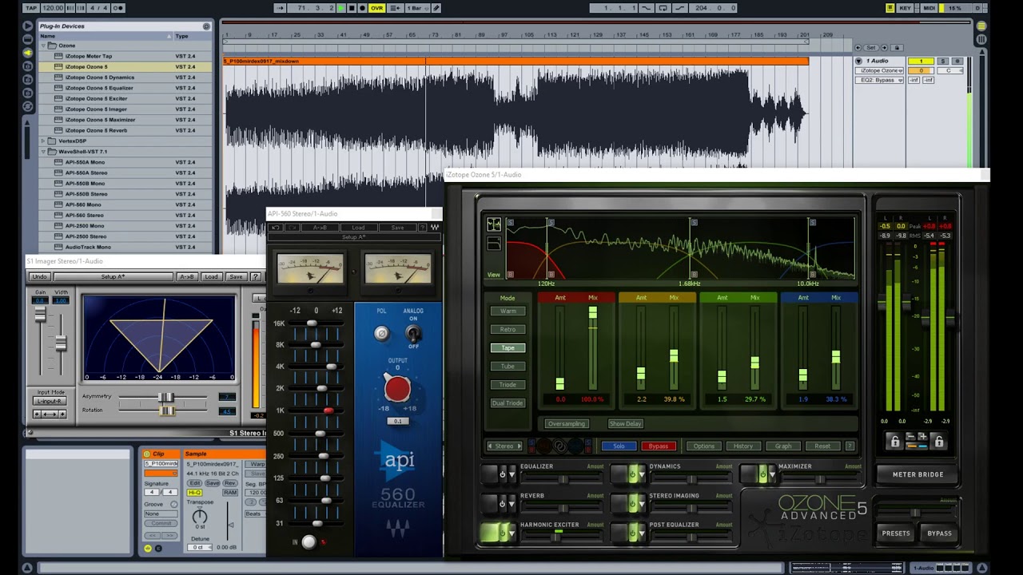The height and width of the screenshot is (575, 1023).
Task: Toggle the Ozone Reverb power button
Action: click(502, 503)
